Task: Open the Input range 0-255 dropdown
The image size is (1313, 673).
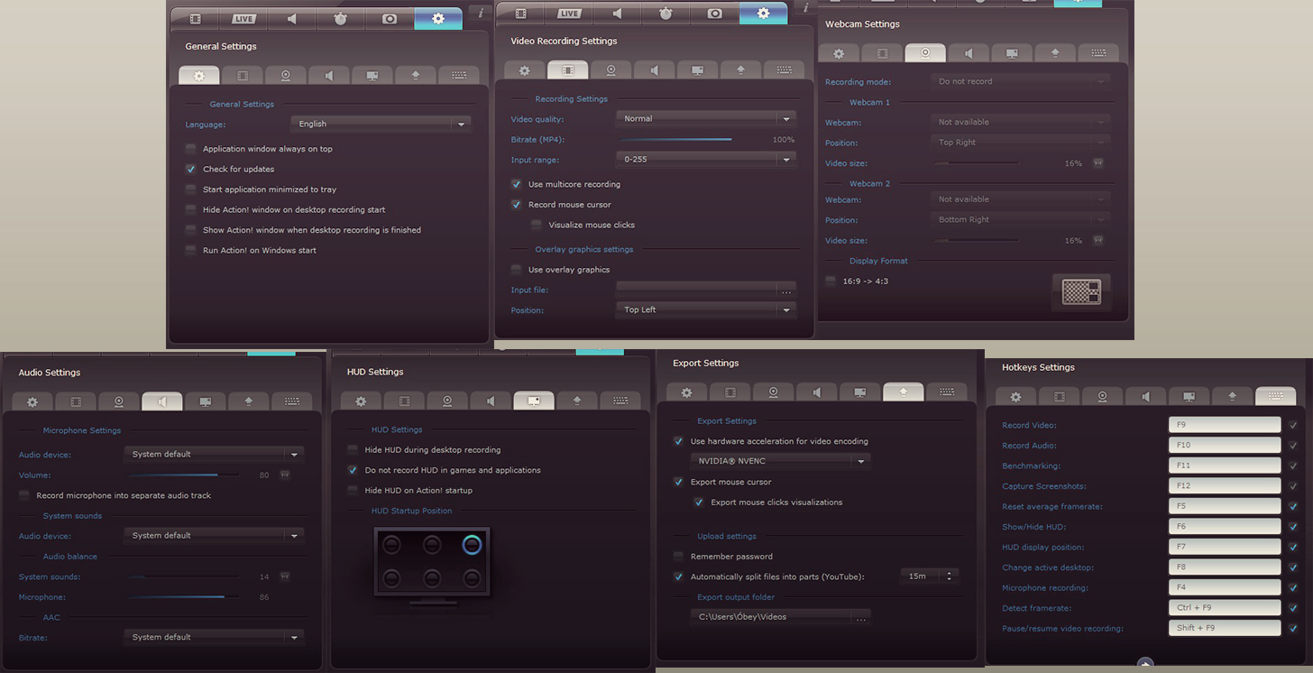Action: pyautogui.click(x=706, y=159)
